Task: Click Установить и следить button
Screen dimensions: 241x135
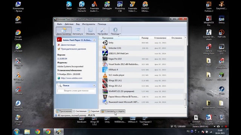Action: click(113, 111)
